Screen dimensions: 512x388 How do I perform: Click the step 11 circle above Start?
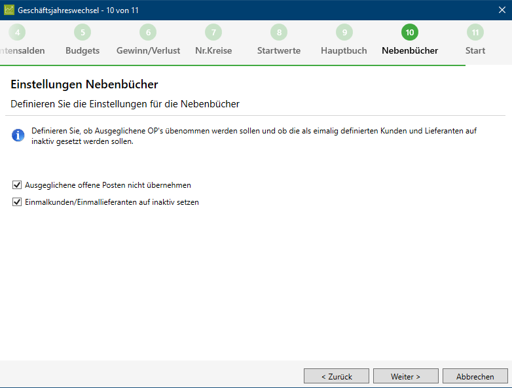coord(475,32)
